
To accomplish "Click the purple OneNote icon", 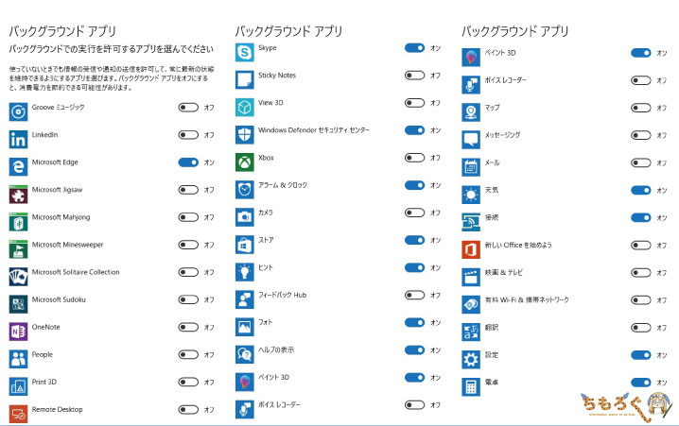I will click(18, 332).
